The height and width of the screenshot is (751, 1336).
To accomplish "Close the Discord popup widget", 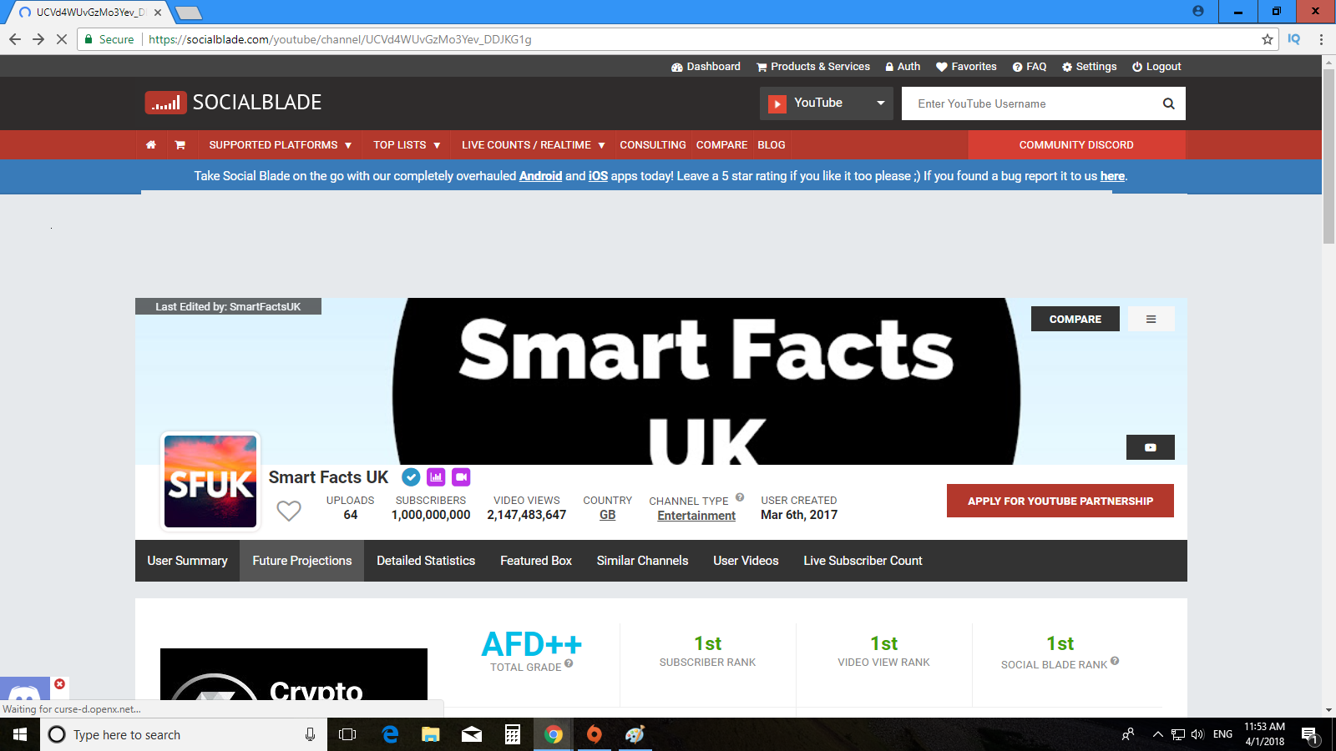I will [x=59, y=684].
